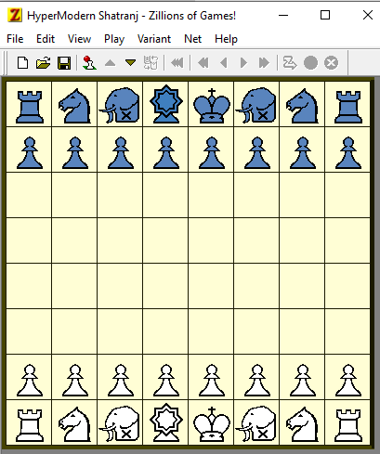Select the blue pawn in front of right rook
Image resolution: width=380 pixels, height=454 pixels.
(x=348, y=153)
